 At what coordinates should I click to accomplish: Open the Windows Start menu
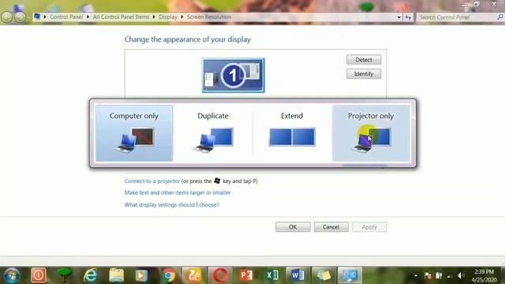pyautogui.click(x=12, y=275)
